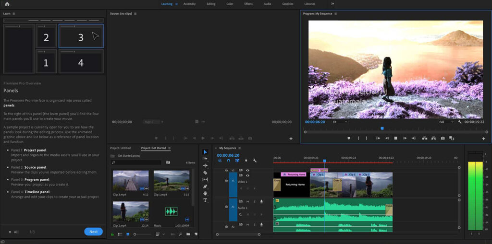Open Learn panel menu
The image size is (492, 244).
pyautogui.click(x=14, y=13)
